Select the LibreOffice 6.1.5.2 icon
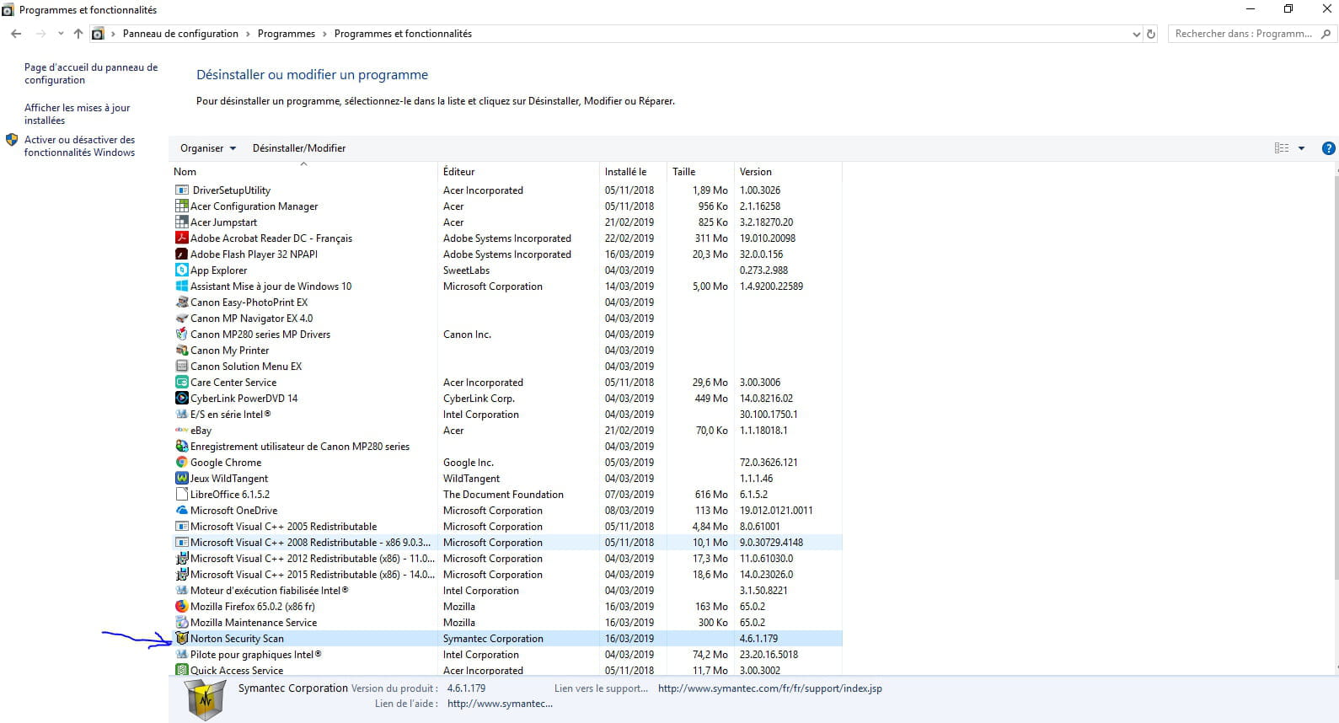 click(181, 495)
